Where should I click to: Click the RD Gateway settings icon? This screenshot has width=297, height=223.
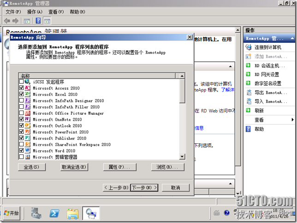coord(248,74)
